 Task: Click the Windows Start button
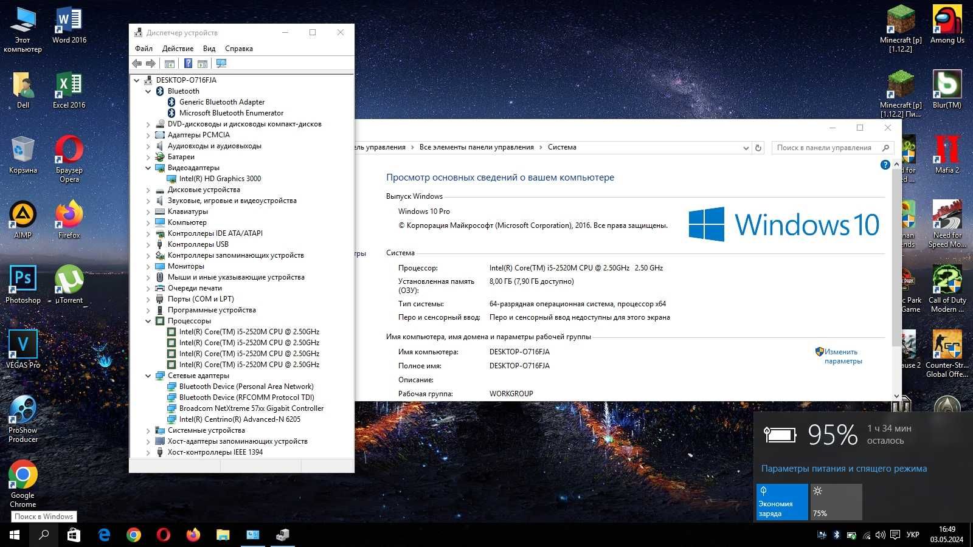point(15,535)
